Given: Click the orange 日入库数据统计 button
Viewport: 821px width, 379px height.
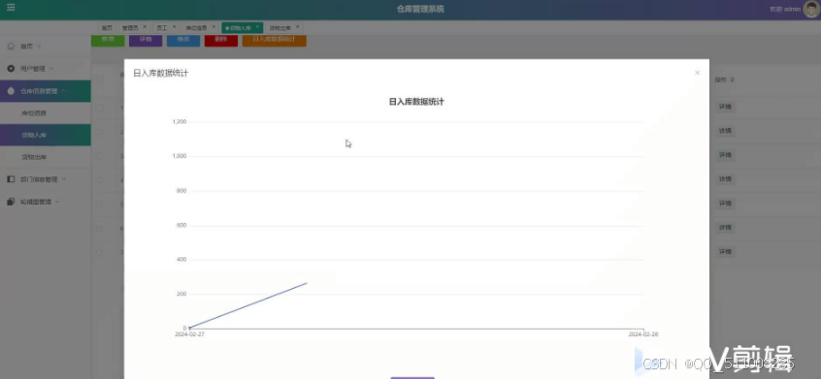Looking at the screenshot, I should 275,40.
